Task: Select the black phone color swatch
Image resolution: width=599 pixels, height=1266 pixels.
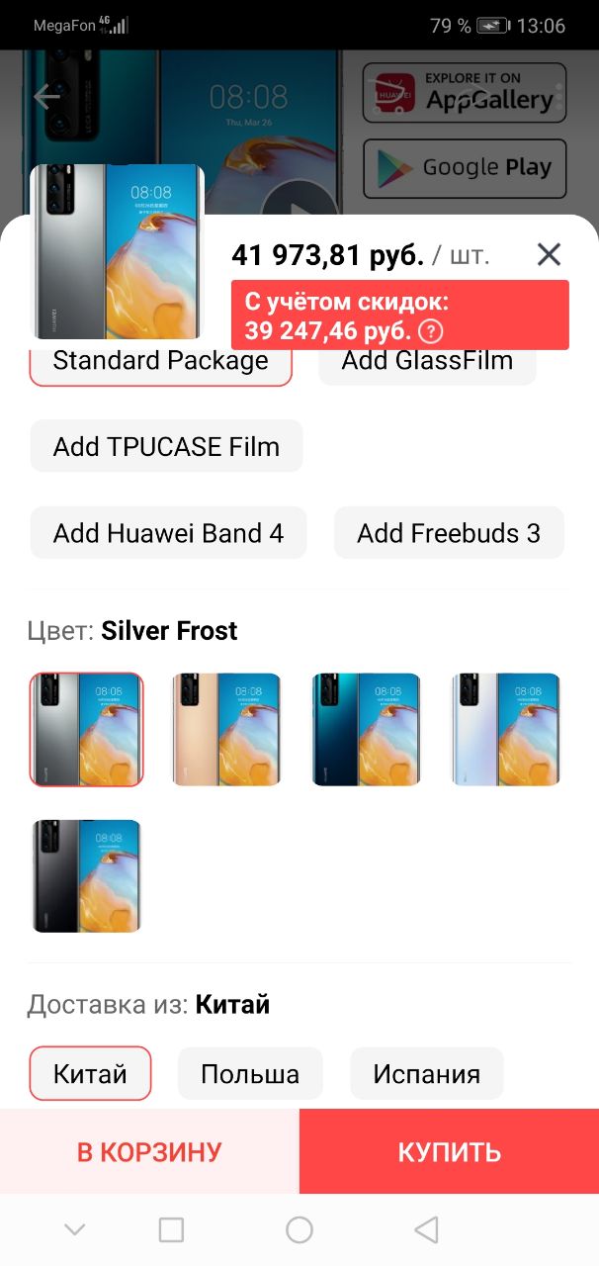Action: click(86, 876)
